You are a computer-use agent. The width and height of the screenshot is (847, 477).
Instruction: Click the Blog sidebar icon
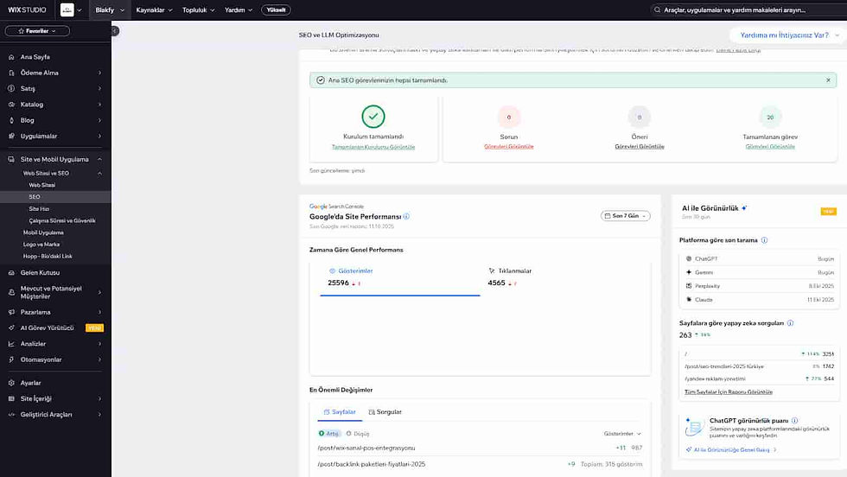click(11, 120)
